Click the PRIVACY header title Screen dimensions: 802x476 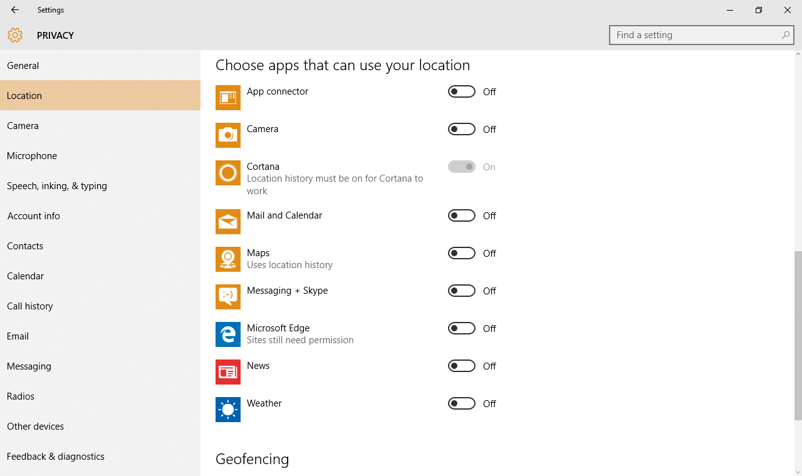point(55,36)
